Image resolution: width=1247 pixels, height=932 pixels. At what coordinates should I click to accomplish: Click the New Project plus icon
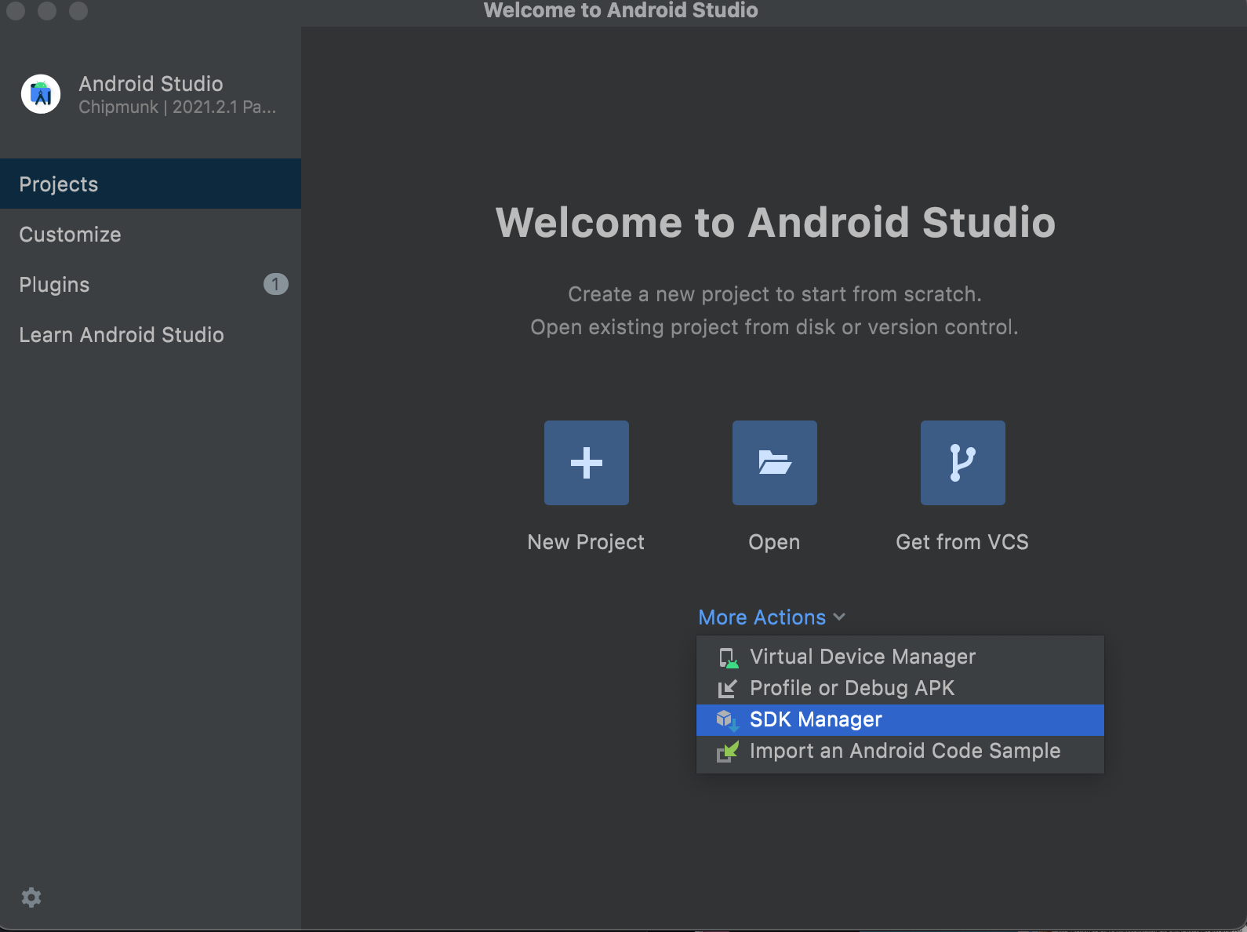tap(587, 463)
